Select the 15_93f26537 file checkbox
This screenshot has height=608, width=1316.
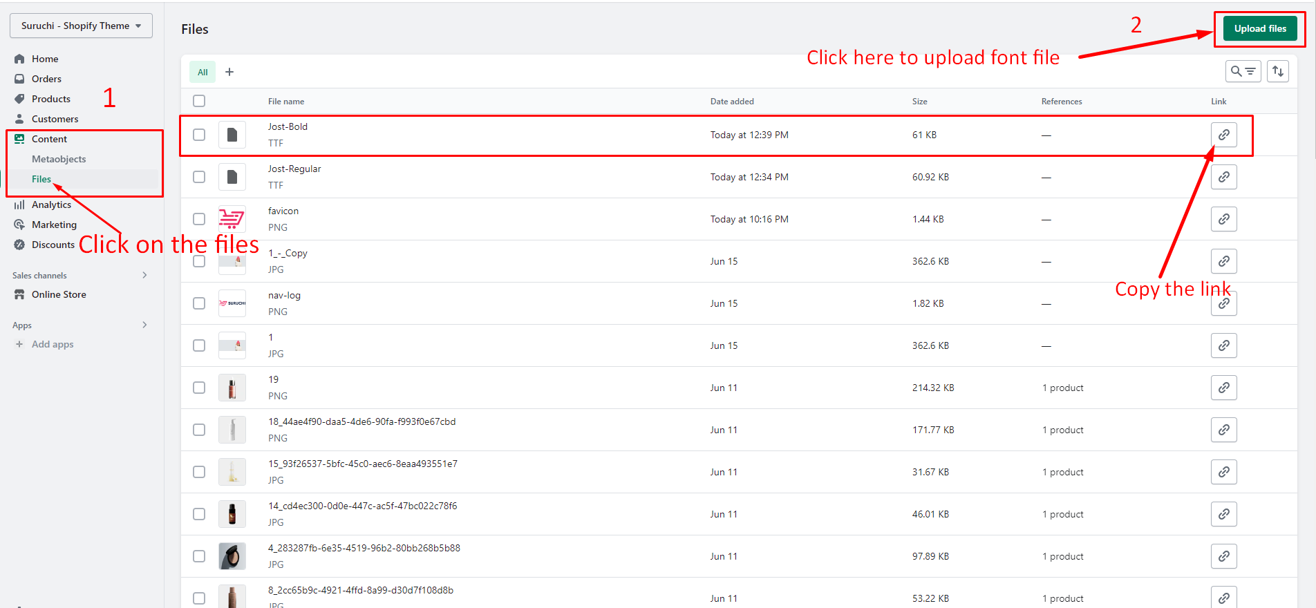199,472
